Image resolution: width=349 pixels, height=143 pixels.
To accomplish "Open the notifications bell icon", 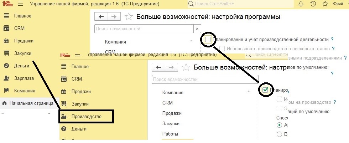I will click(301, 4).
